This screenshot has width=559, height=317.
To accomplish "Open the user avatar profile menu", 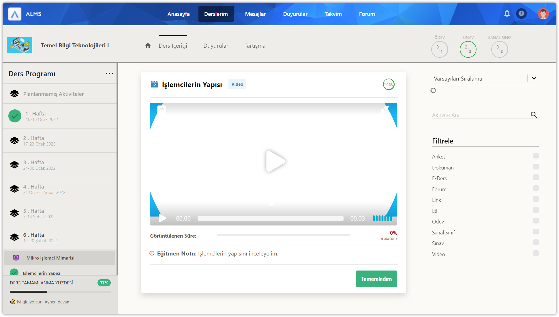I will point(543,14).
